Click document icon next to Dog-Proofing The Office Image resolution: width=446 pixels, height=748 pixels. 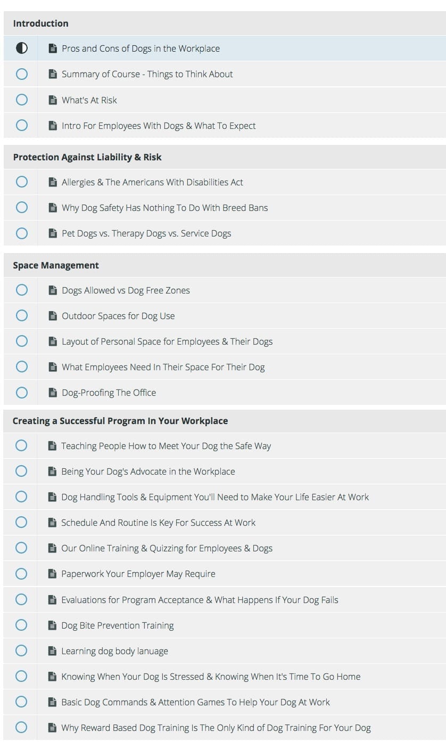point(53,392)
